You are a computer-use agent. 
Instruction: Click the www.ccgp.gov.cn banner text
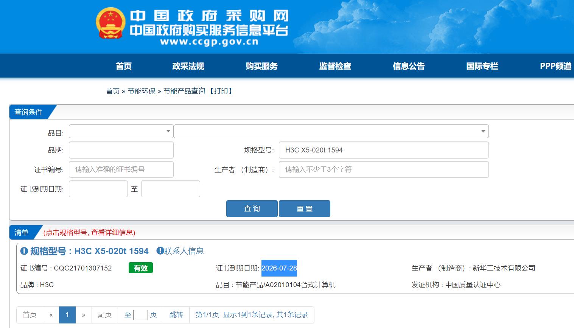(209, 42)
